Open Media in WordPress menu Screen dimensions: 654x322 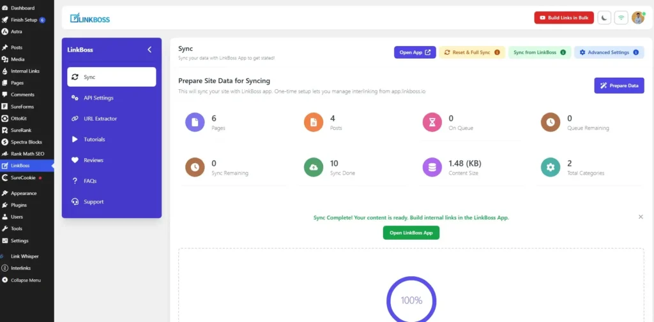27,59
